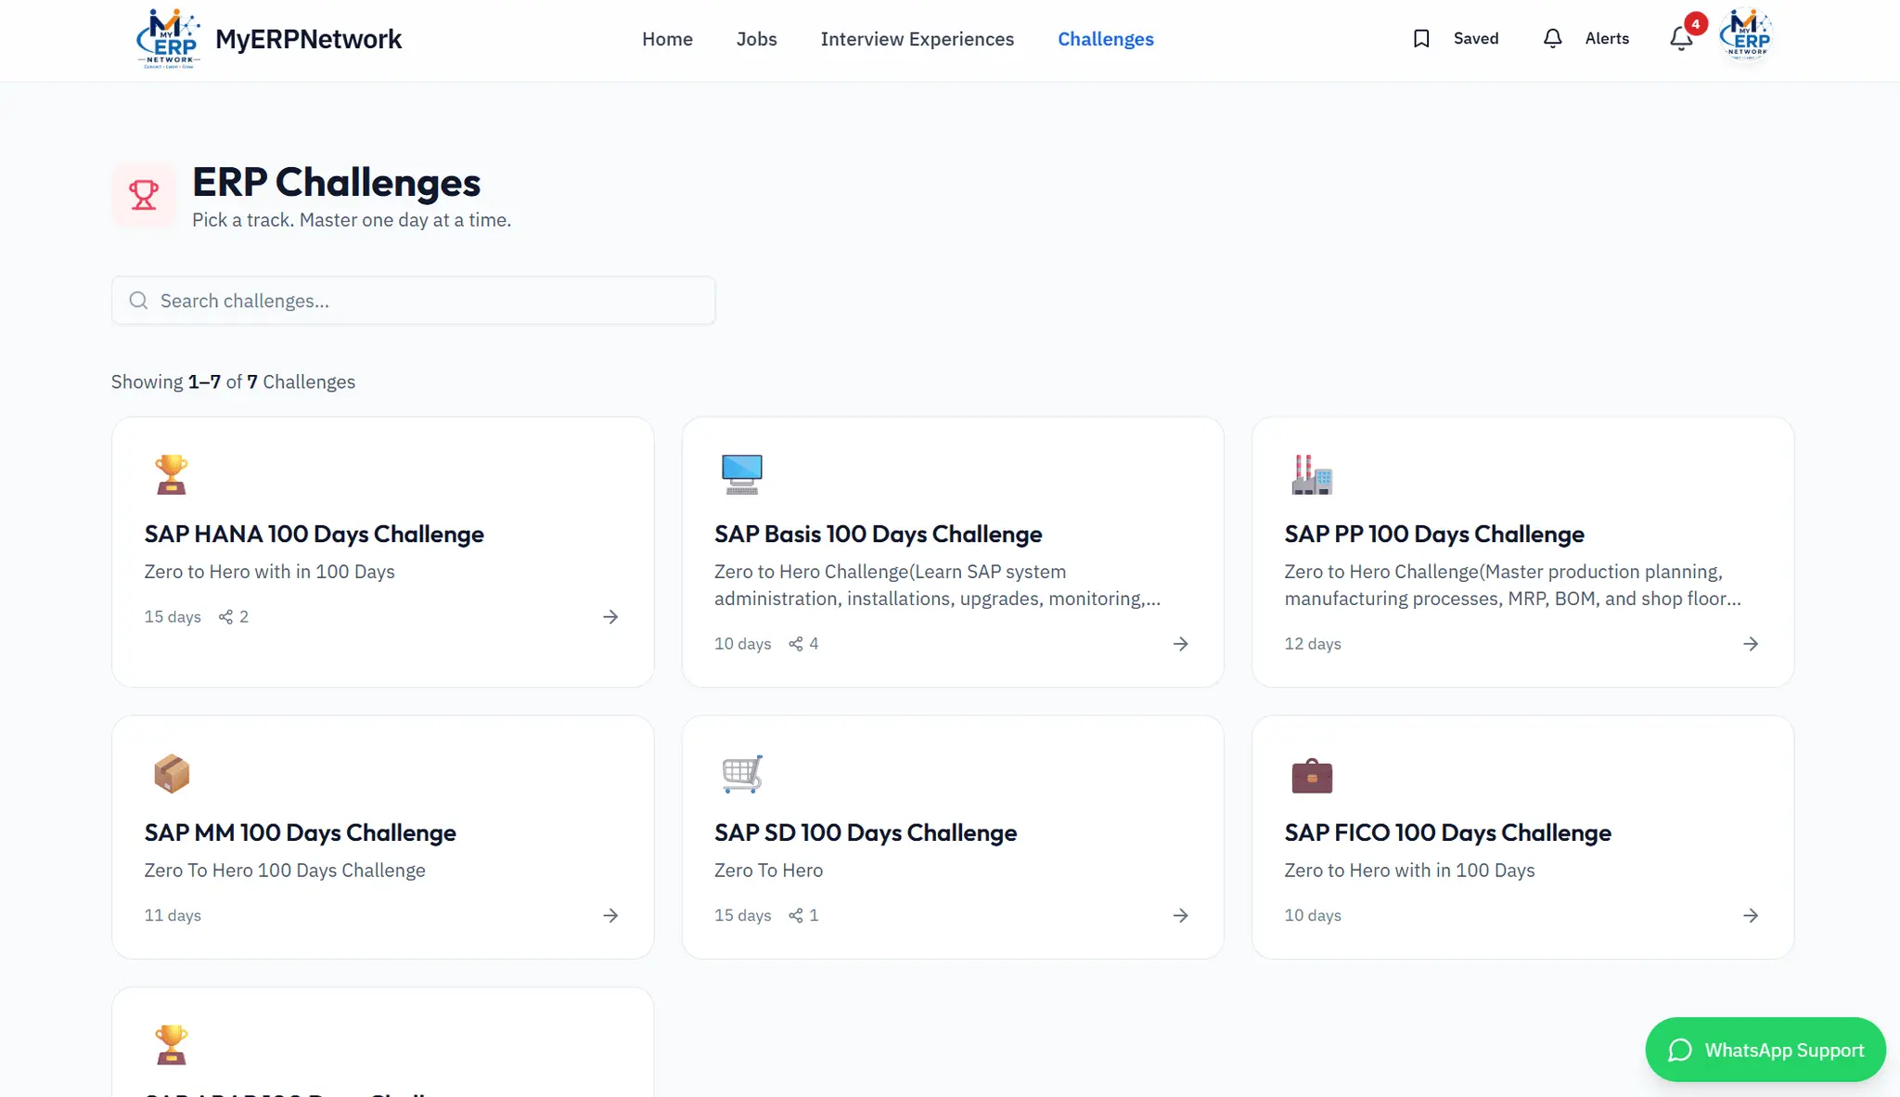Screen dimensions: 1900x1097
Task: Click the SAP FICO briefcase icon
Action: pos(1312,776)
